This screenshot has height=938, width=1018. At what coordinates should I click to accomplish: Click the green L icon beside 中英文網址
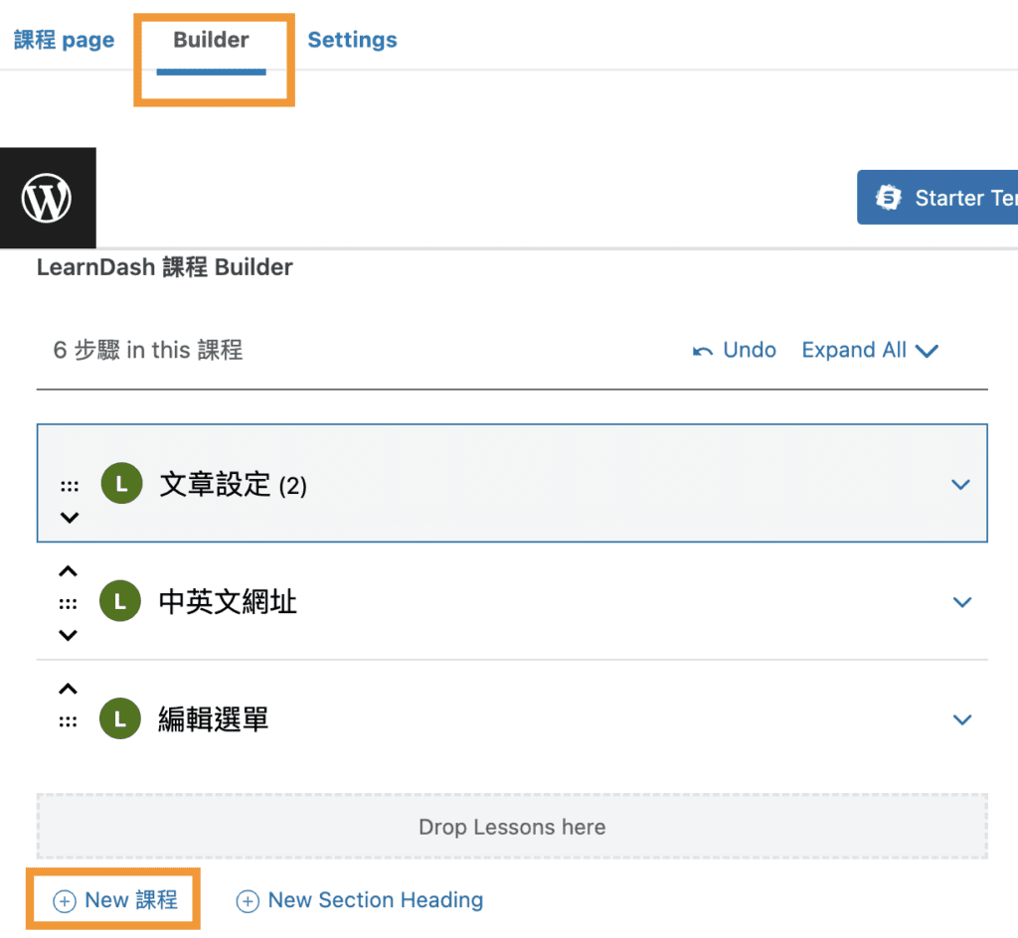tap(120, 601)
